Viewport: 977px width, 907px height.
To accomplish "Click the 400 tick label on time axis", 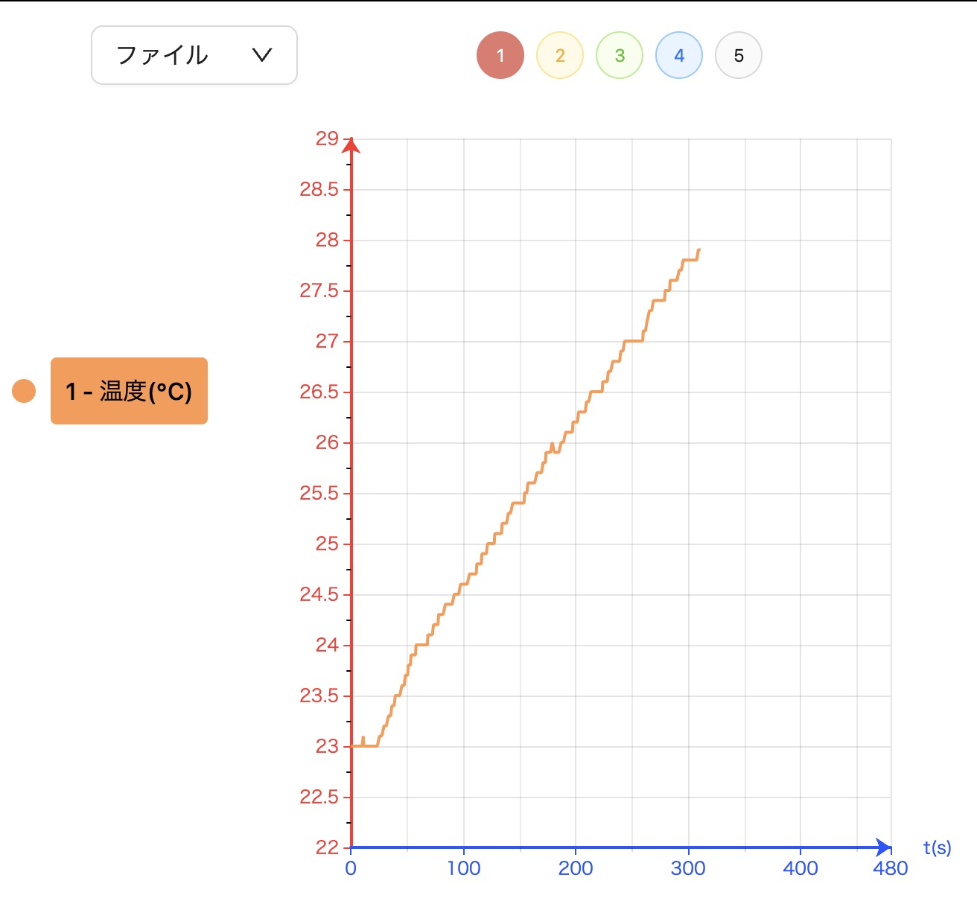I will tap(801, 868).
